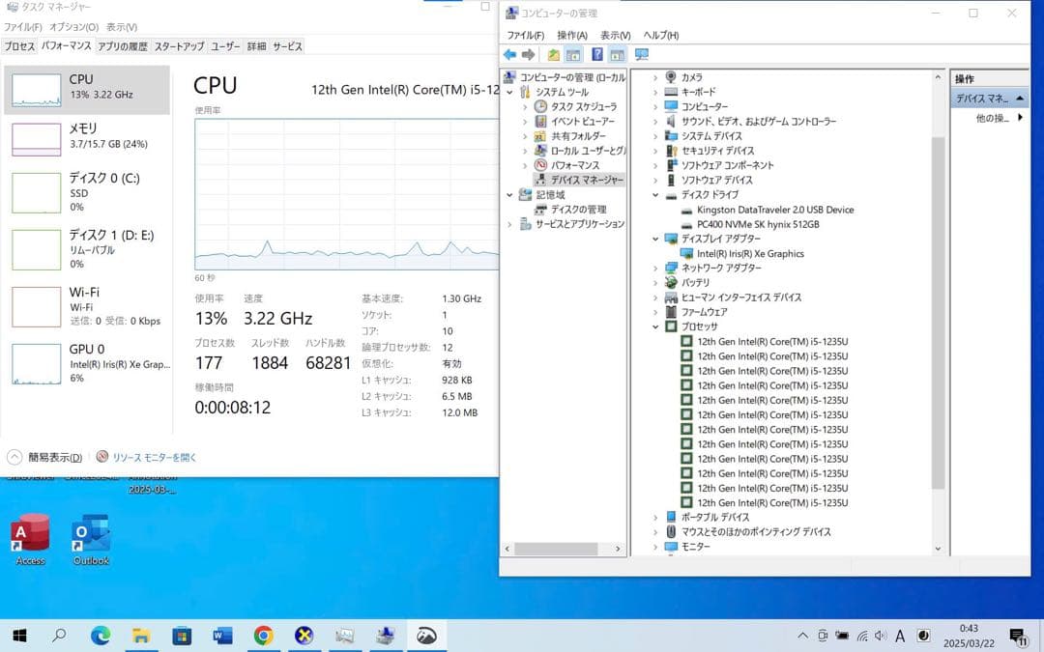This screenshot has height=652, width=1044.
Task: Click the export list toolbar icon
Action: [x=552, y=54]
